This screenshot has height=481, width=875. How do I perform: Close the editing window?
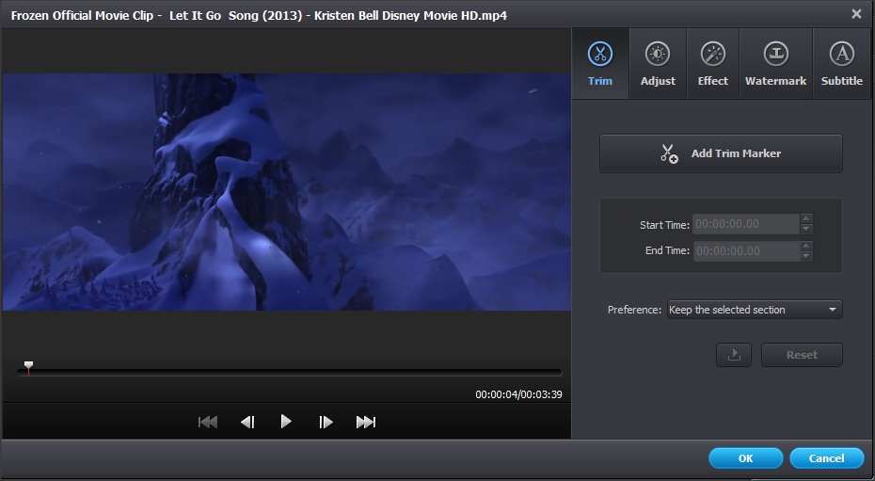click(x=856, y=14)
